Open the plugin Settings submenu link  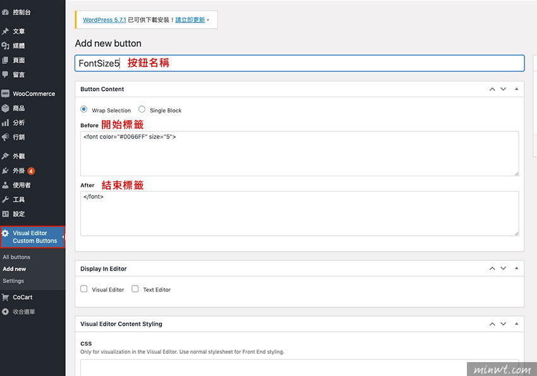(13, 281)
